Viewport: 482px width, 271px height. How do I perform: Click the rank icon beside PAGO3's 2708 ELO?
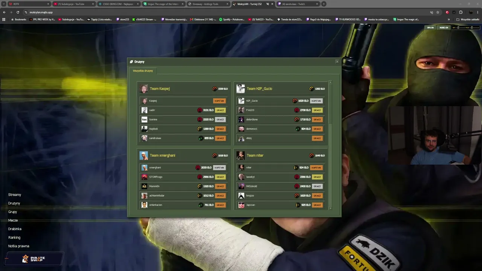point(297,110)
